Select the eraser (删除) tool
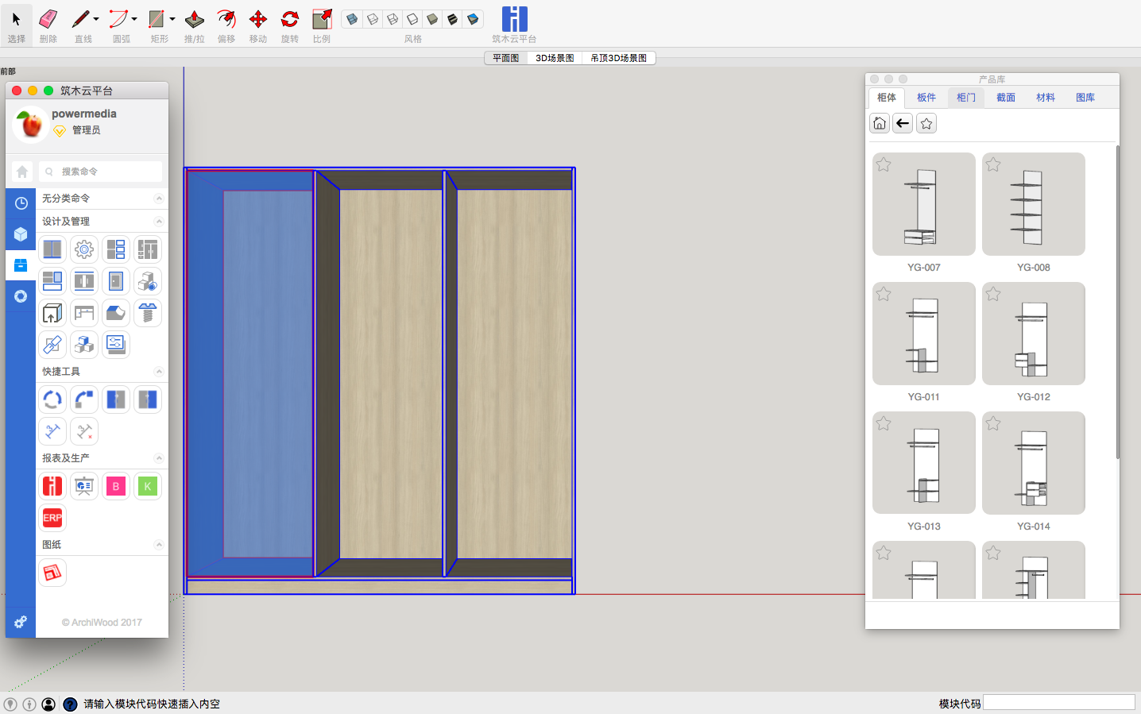1141x714 pixels. point(48,19)
